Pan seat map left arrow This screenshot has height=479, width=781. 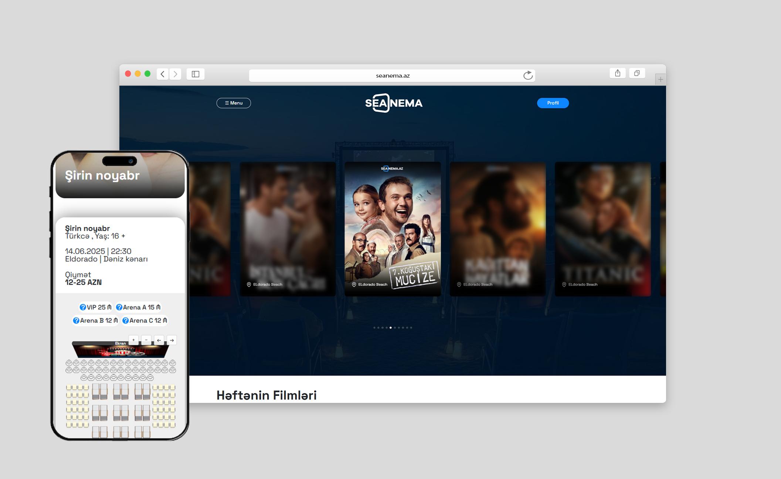pyautogui.click(x=159, y=340)
